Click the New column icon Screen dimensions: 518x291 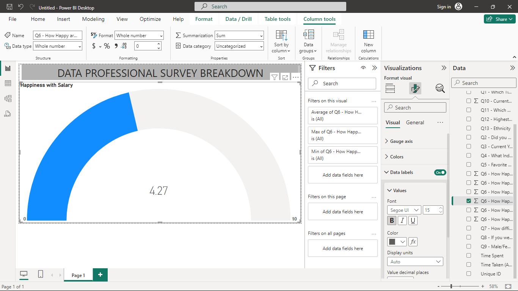pos(369,35)
